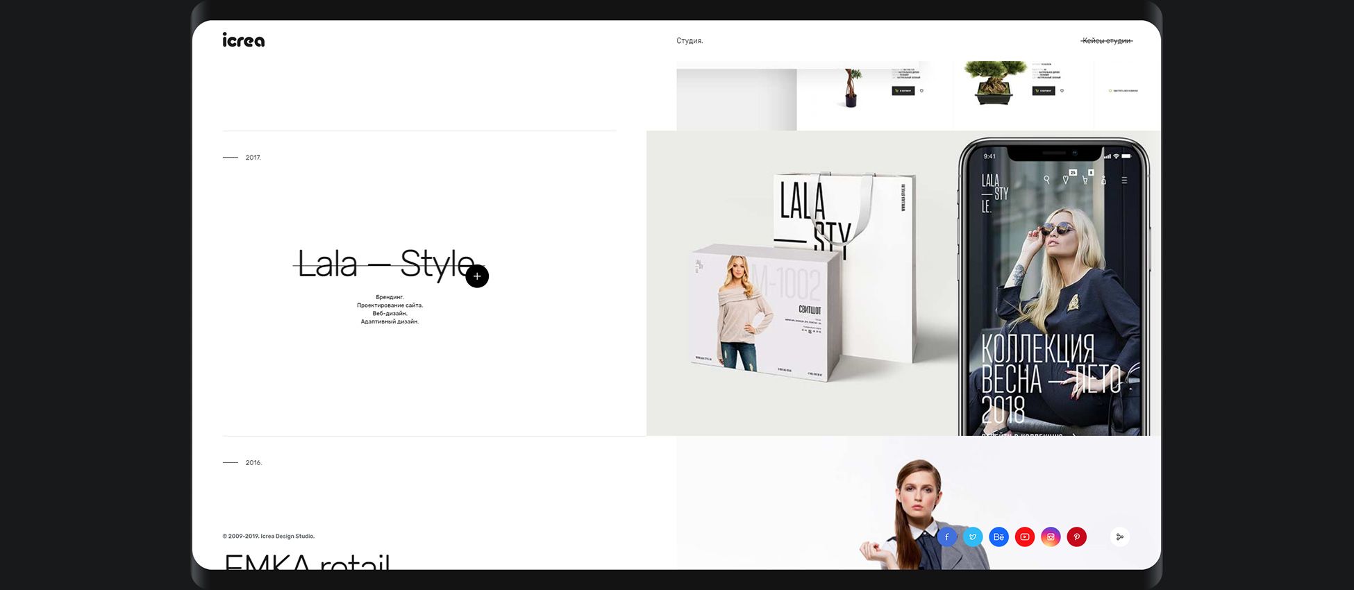This screenshot has width=1354, height=590.
Task: Tap the hamburger menu in phone mockup
Action: click(x=1124, y=180)
